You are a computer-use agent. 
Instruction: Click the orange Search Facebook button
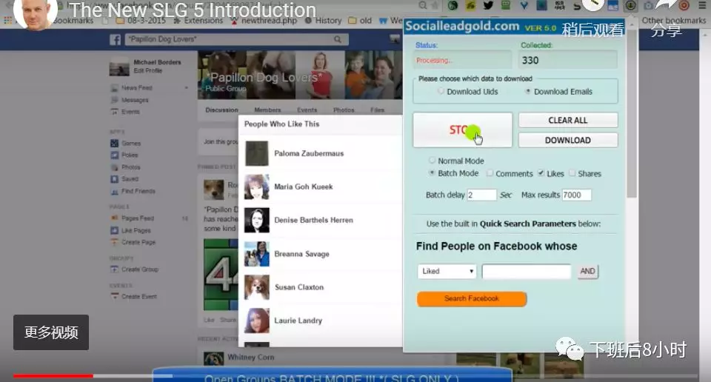point(472,298)
